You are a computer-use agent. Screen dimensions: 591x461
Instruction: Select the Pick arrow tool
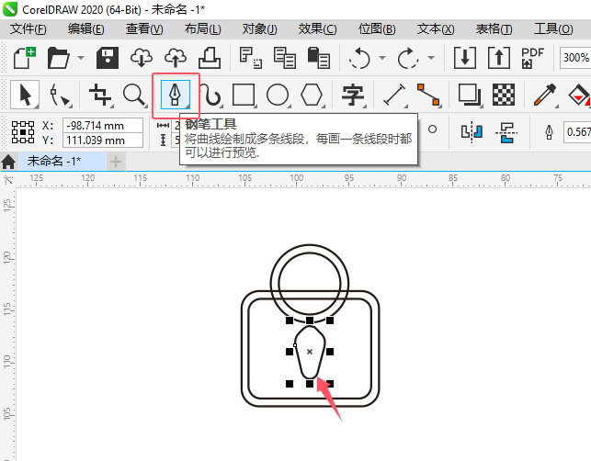[25, 95]
